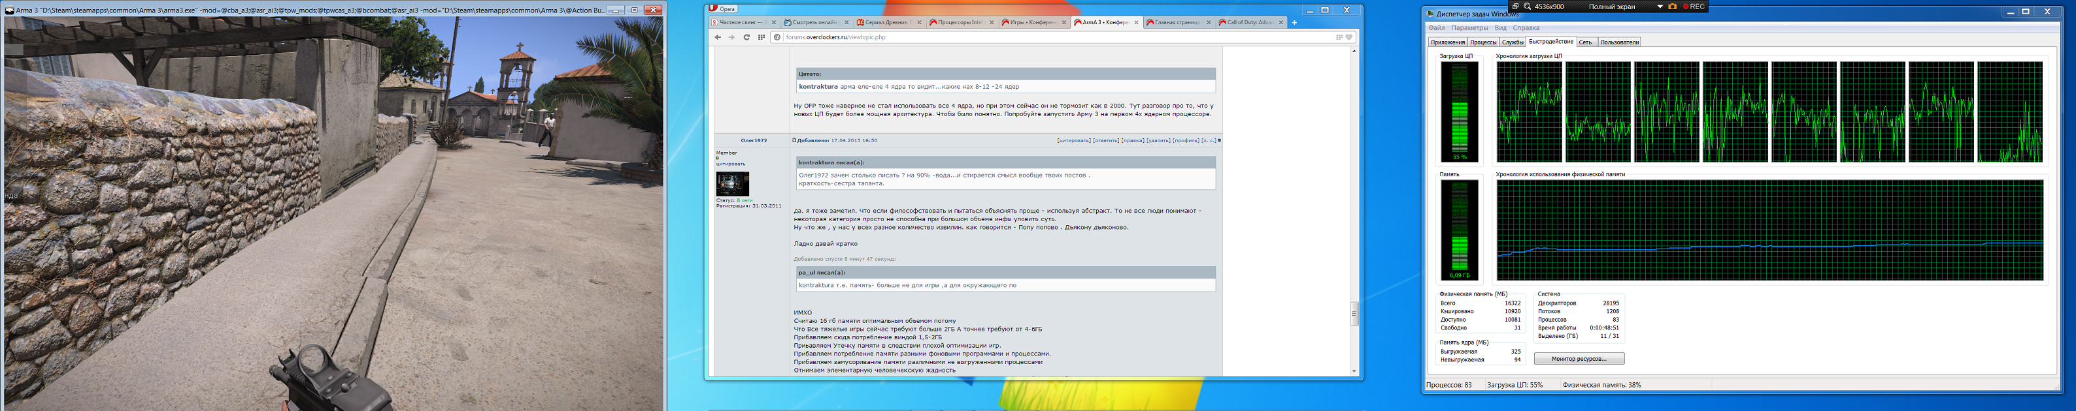Click the [правка] edit link
This screenshot has width=2076, height=411.
tap(1132, 141)
